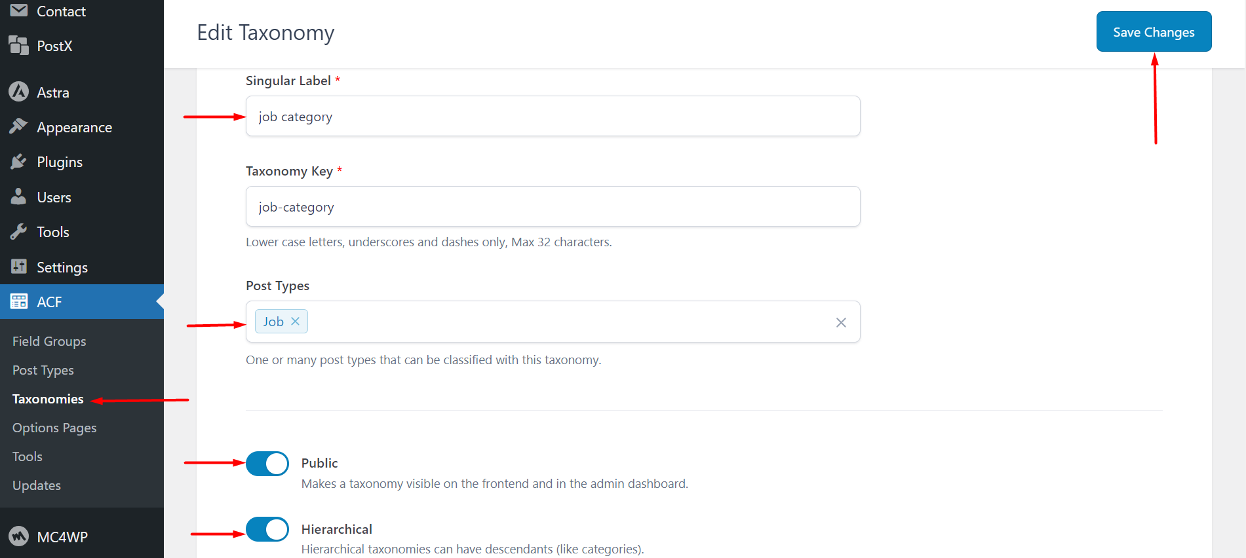Open the Plugins icon in sidebar
This screenshot has height=558, width=1246.
[x=19, y=161]
